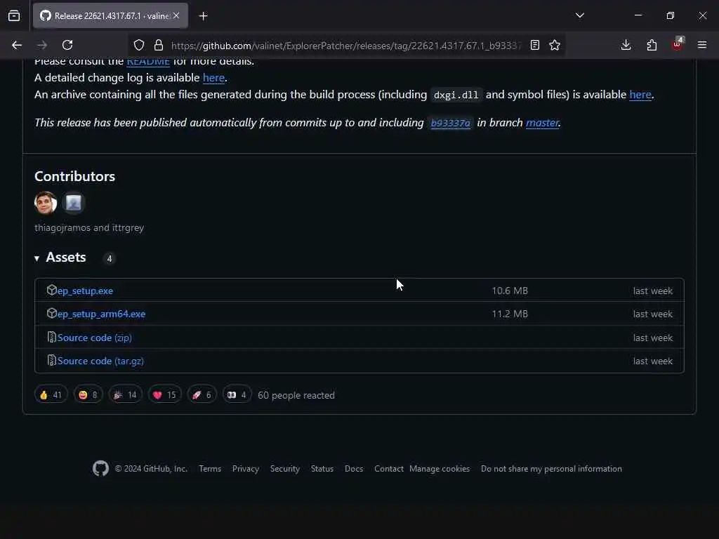Reload the current page

pyautogui.click(x=67, y=45)
